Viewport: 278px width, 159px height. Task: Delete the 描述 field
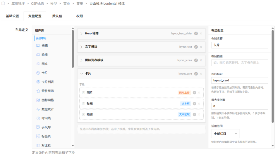[x=199, y=114]
